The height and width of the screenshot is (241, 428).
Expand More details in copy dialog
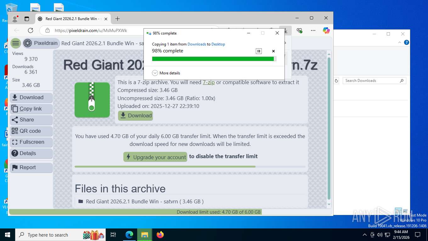(x=166, y=73)
